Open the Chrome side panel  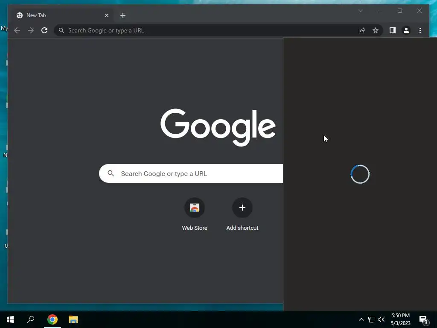393,30
